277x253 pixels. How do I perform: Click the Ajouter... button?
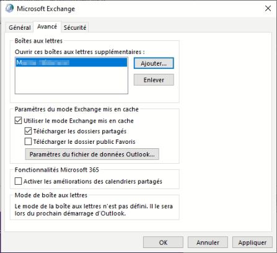coord(154,63)
